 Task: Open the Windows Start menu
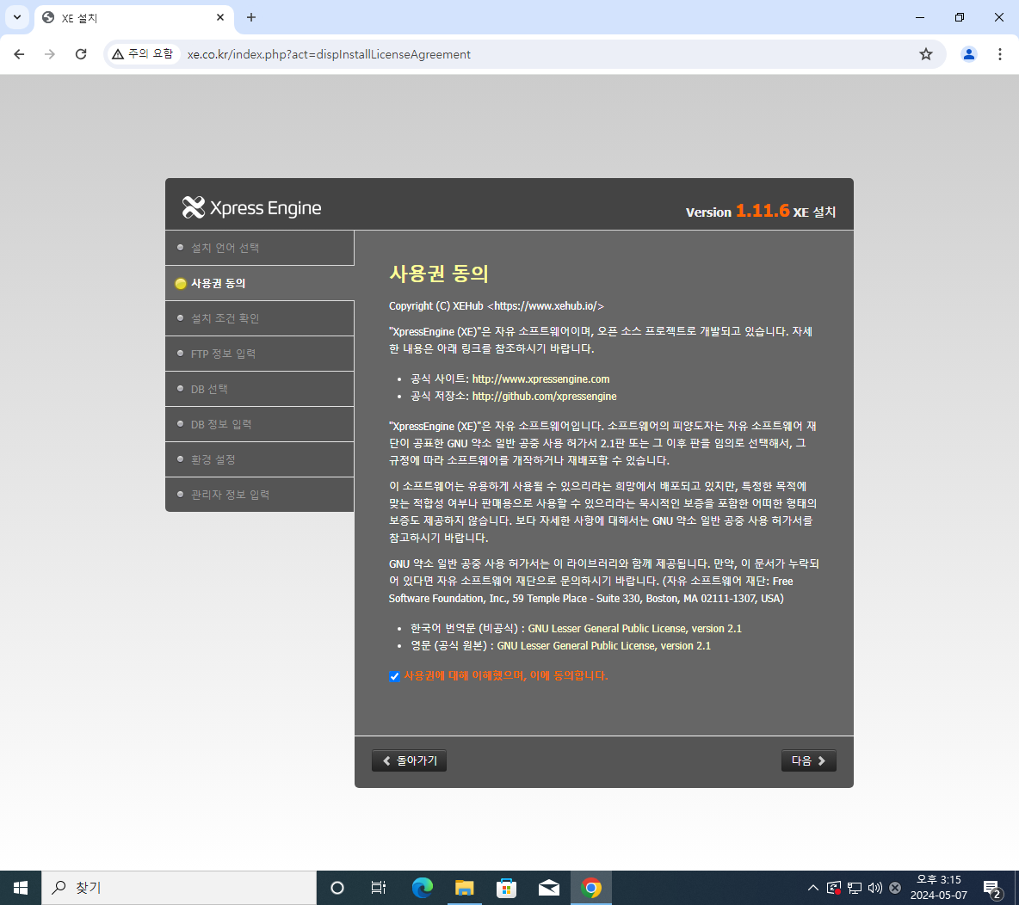tap(20, 888)
